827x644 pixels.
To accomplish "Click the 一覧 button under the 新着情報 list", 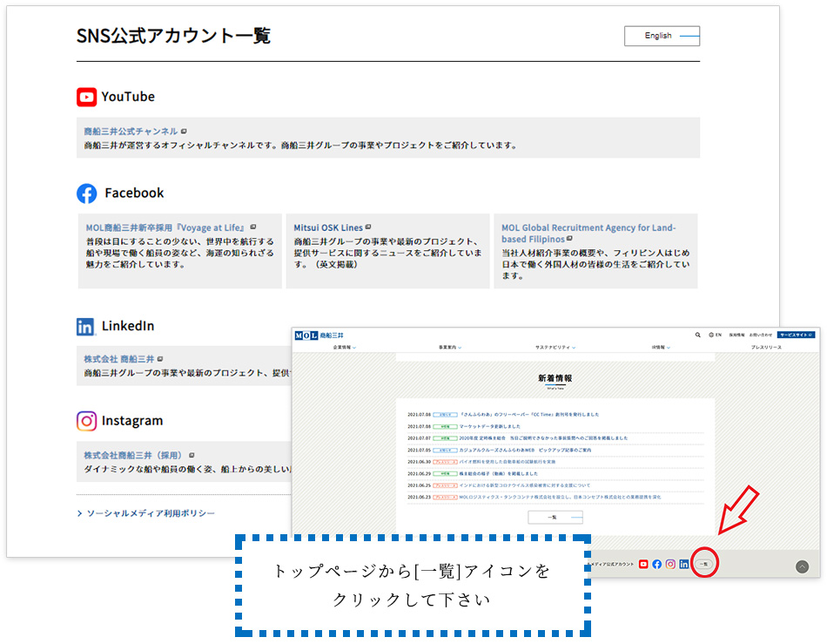I will 555,518.
